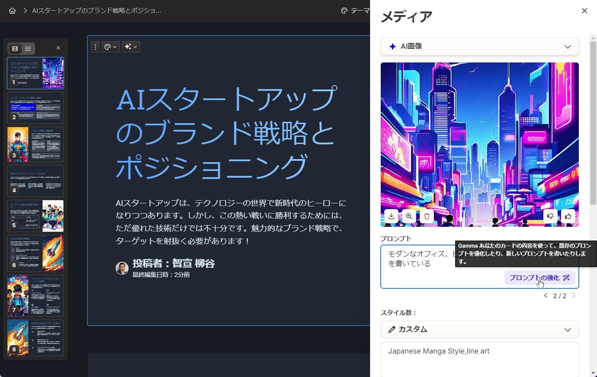
Task: Download the generated AI cityscape image
Action: click(x=391, y=216)
